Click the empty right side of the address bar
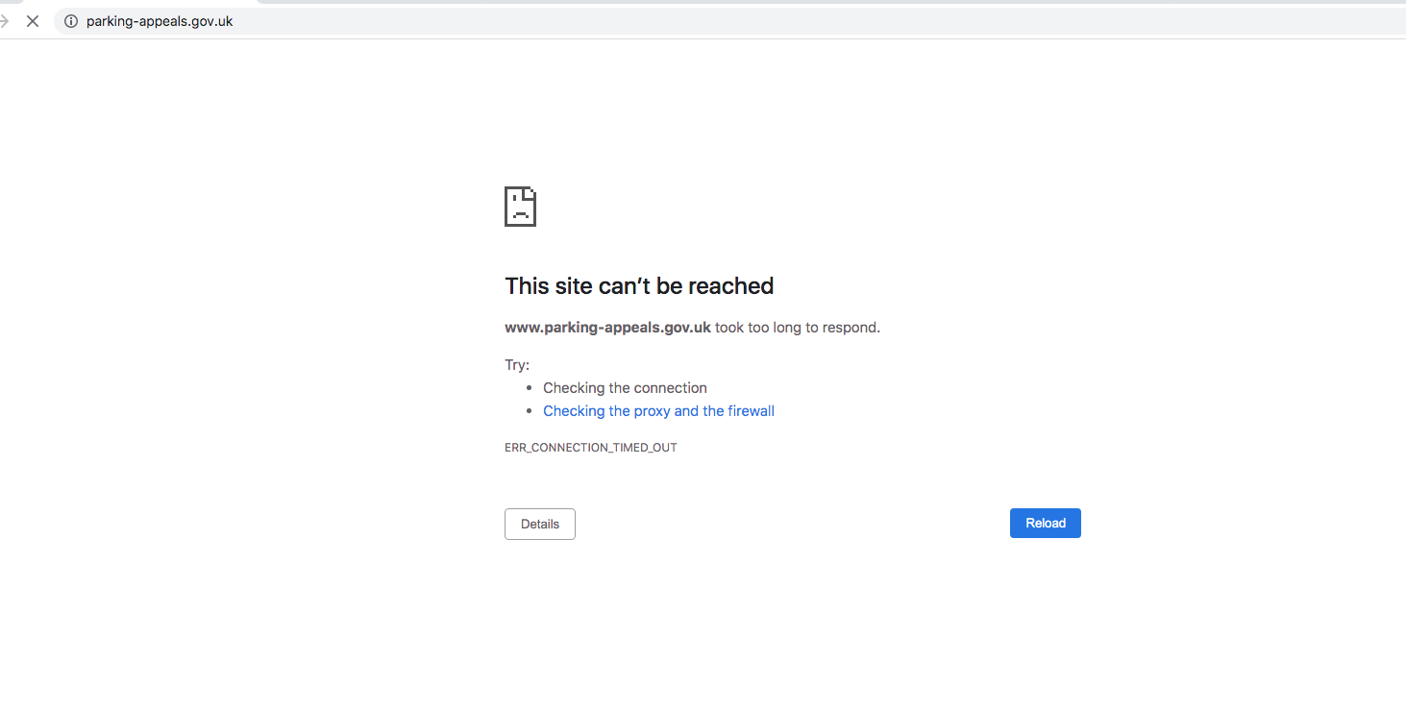This screenshot has width=1406, height=711. tap(865, 21)
